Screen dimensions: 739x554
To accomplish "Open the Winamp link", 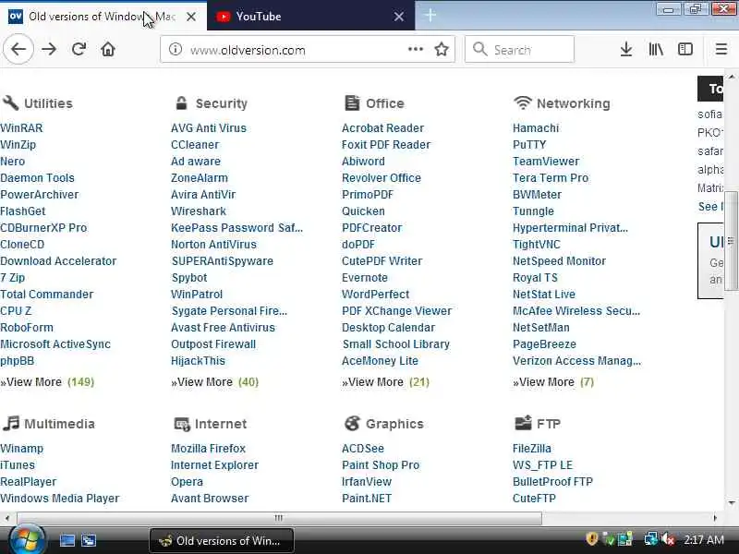I will pyautogui.click(x=21, y=449).
